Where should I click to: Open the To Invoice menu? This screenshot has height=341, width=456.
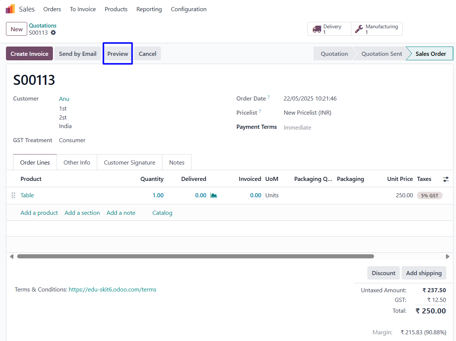click(83, 9)
